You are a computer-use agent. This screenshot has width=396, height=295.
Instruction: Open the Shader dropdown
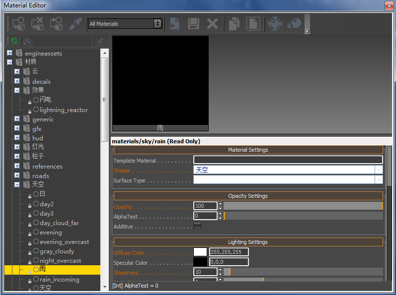pyautogui.click(x=379, y=170)
